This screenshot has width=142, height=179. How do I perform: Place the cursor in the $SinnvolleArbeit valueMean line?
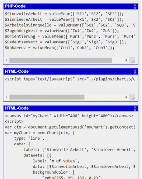(x=64, y=14)
